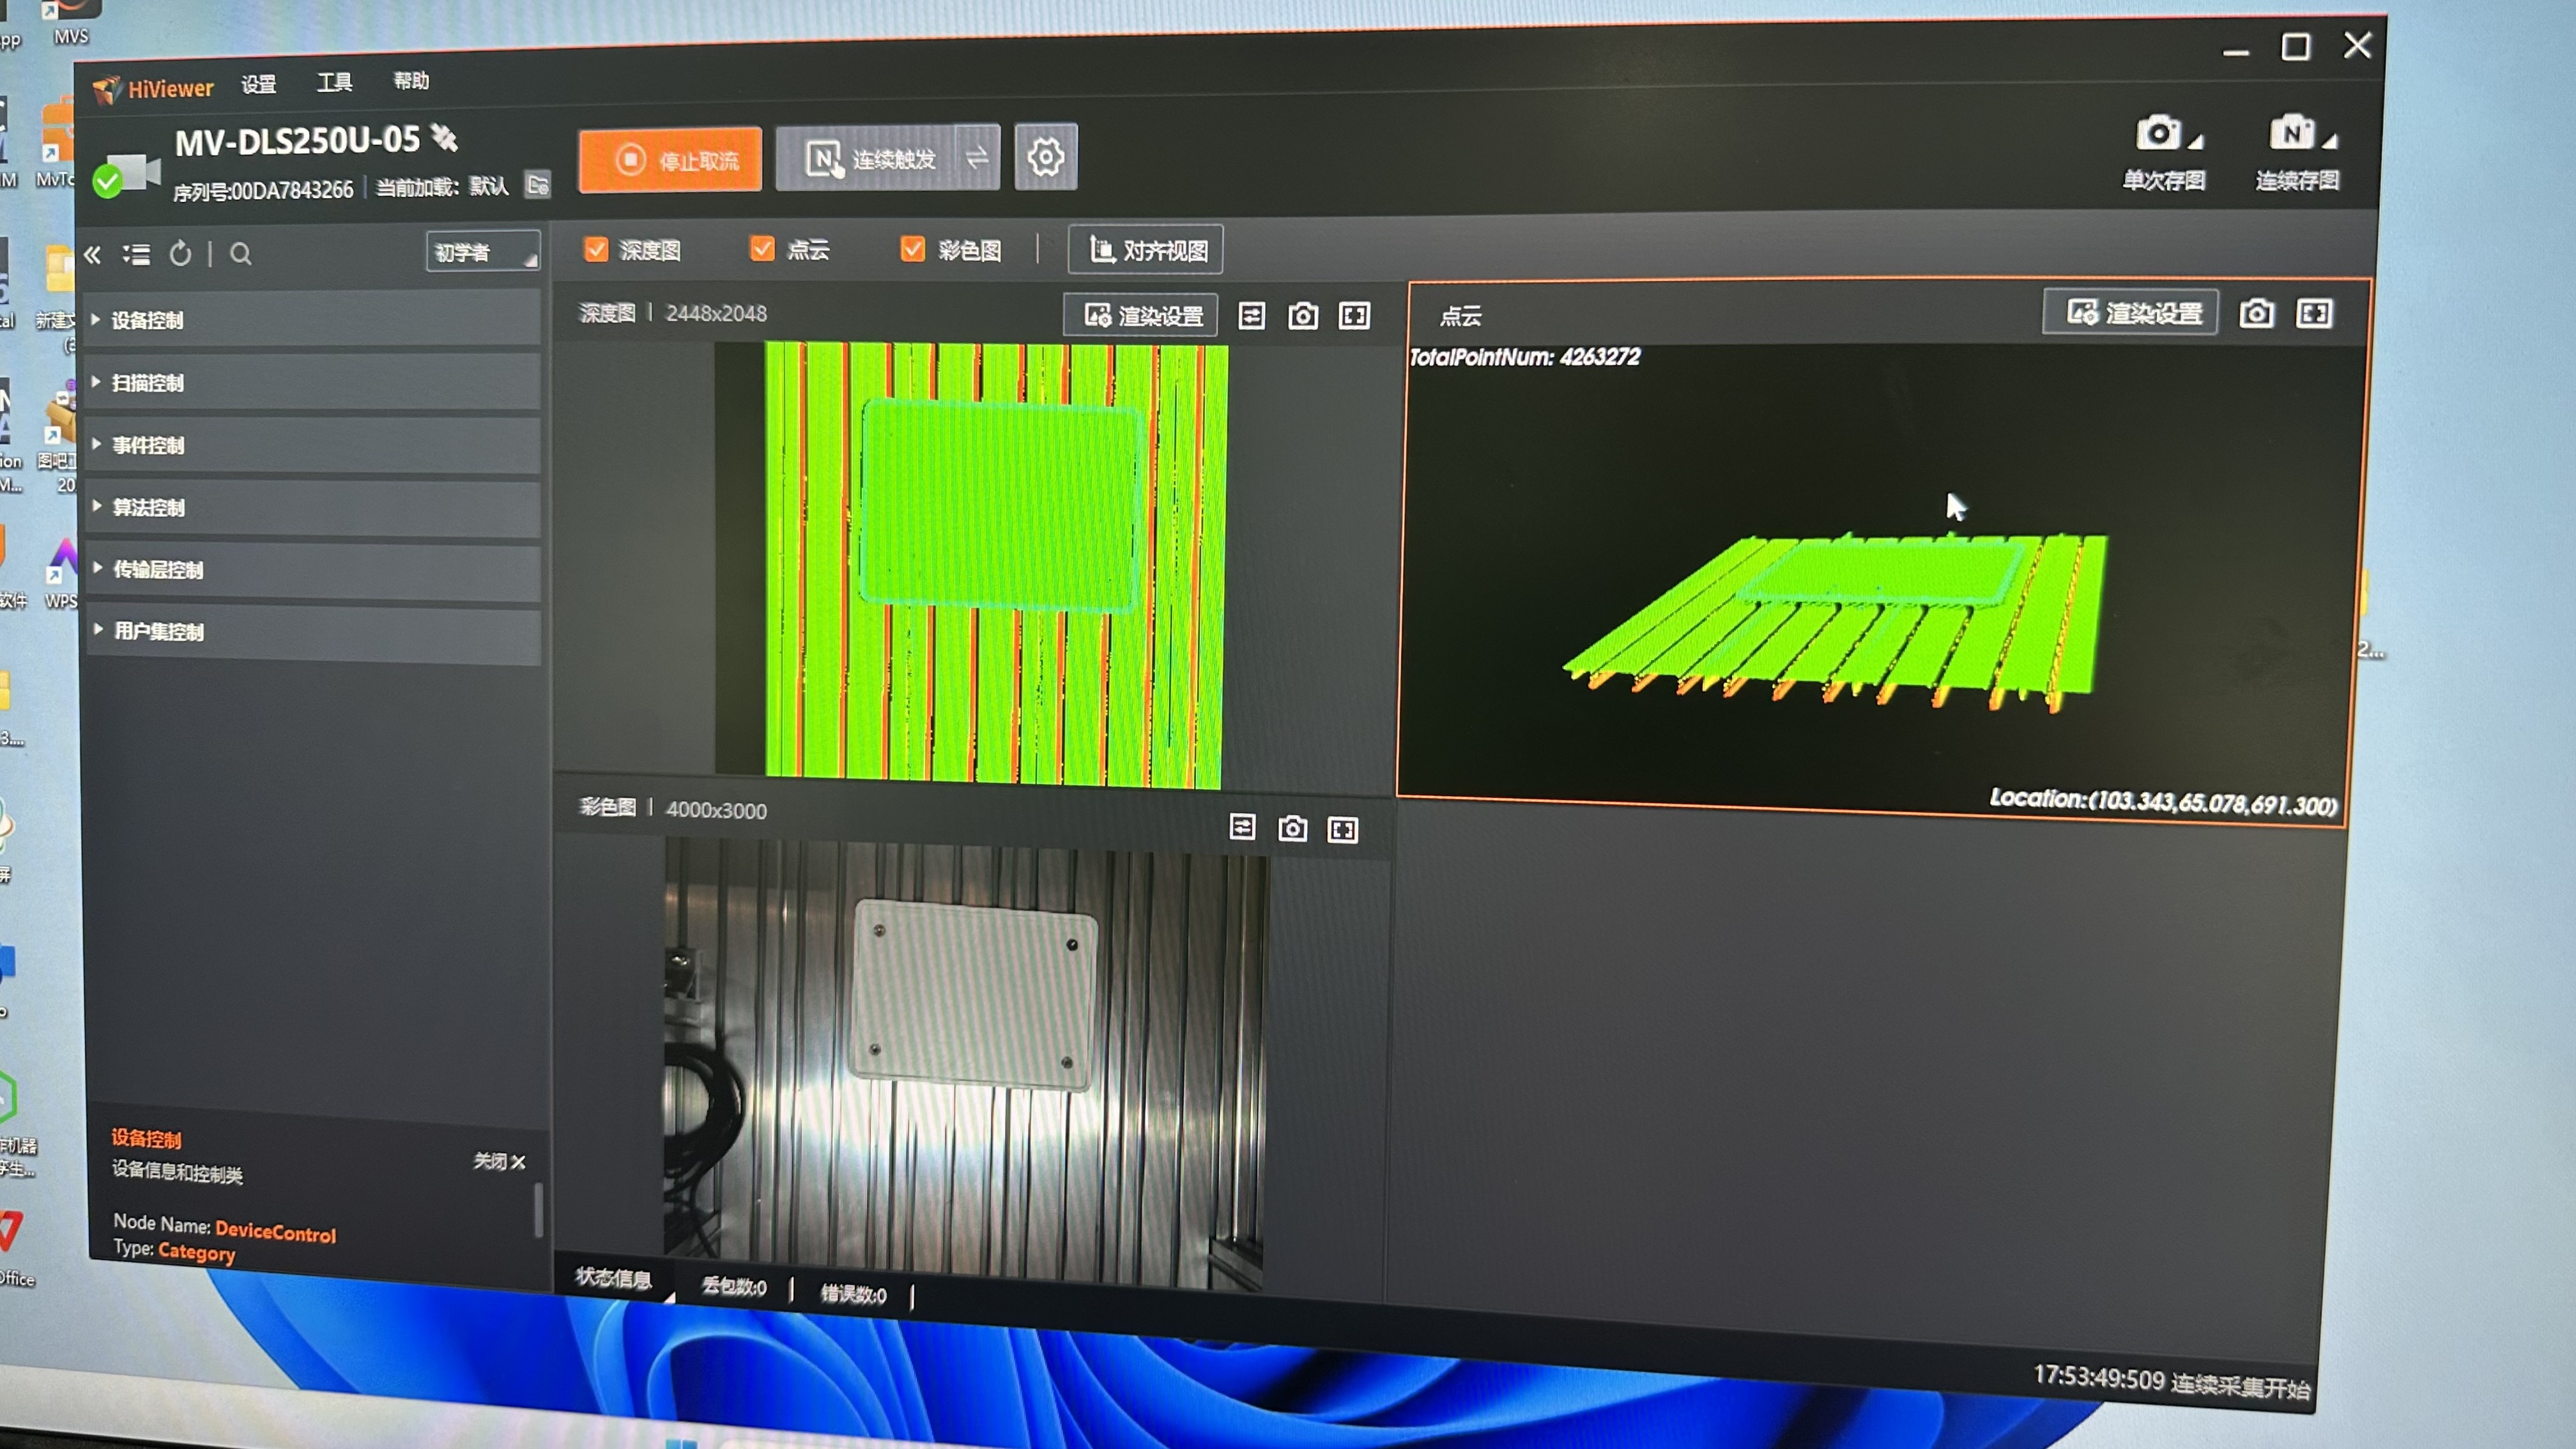The height and width of the screenshot is (1449, 2576).
Task: Click the color image panel fullscreen icon
Action: point(1343,829)
